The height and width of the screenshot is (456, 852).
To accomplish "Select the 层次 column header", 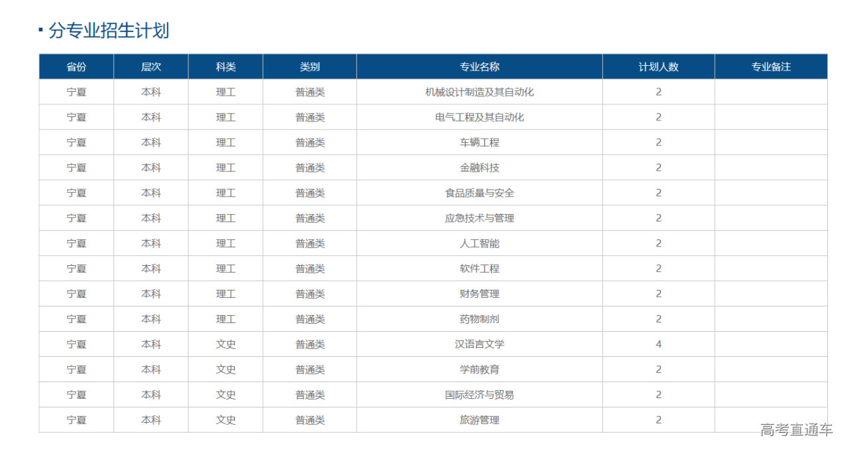I will tap(151, 66).
